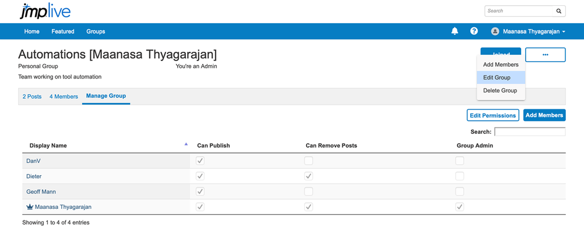Screen dimensions: 584x242
Task: Open the Groups navigation link
Action: pyautogui.click(x=96, y=31)
